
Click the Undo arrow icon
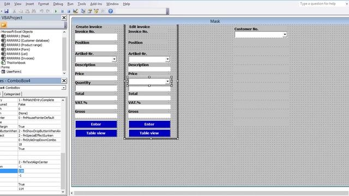(x=41, y=11)
